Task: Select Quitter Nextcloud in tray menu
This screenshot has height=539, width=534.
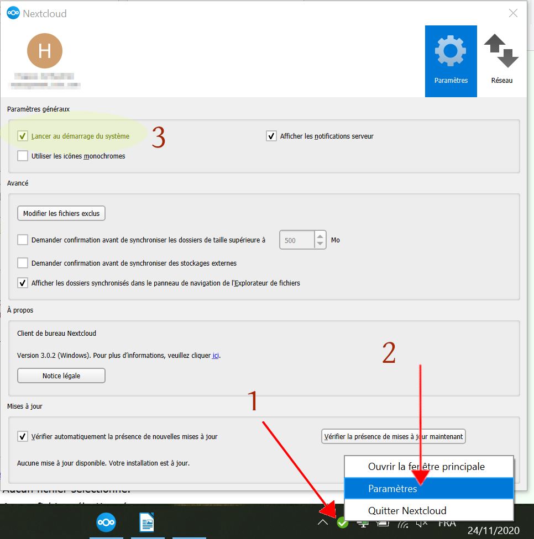Action: point(429,510)
